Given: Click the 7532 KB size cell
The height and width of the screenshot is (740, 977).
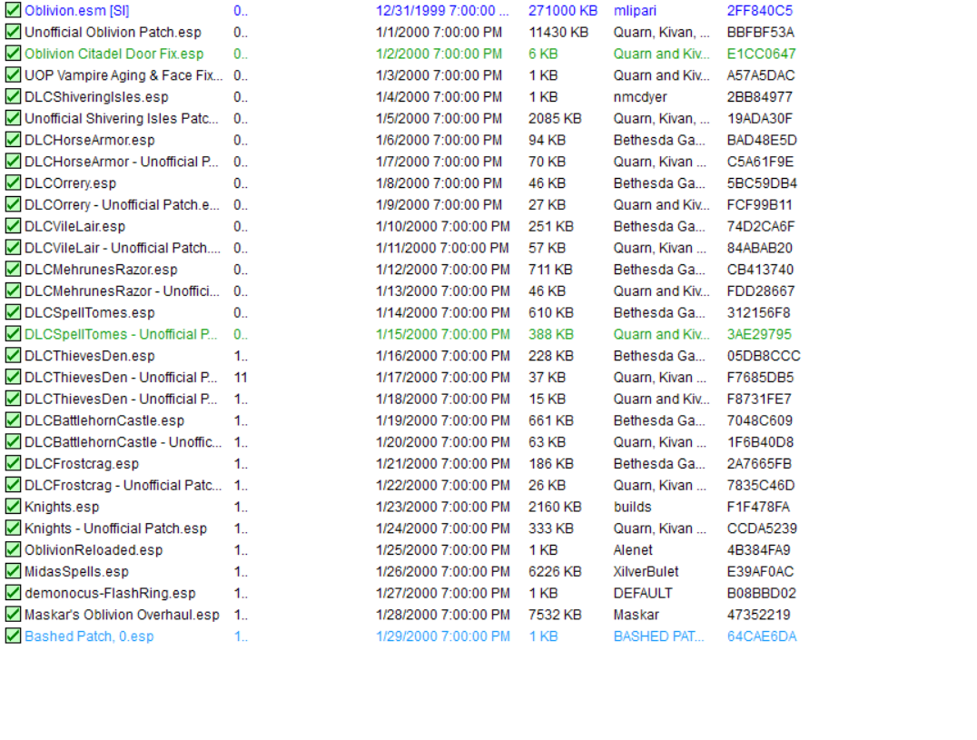Looking at the screenshot, I should [555, 615].
